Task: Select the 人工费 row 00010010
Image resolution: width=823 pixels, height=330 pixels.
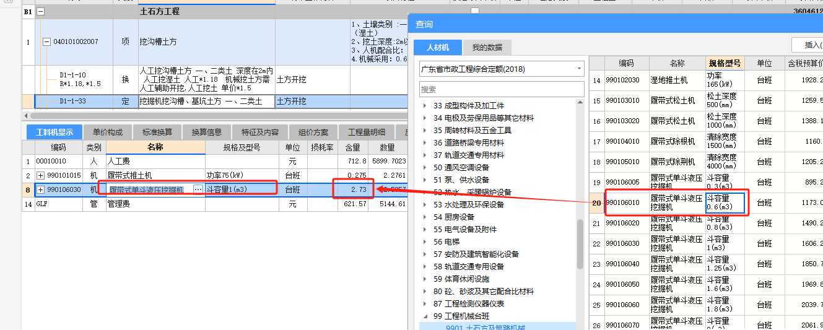Action: point(214,161)
